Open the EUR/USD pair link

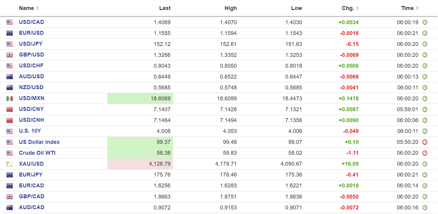(x=31, y=33)
